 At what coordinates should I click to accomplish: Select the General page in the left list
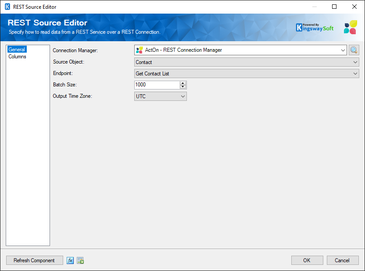17,49
